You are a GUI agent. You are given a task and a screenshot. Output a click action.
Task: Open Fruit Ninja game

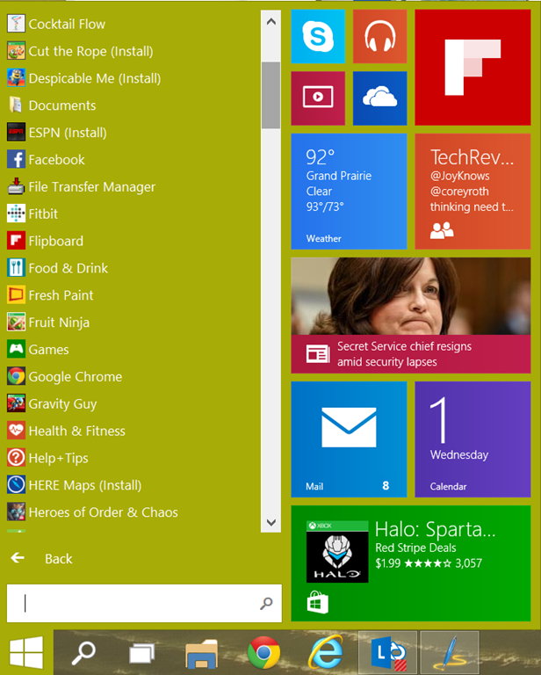(x=48, y=323)
